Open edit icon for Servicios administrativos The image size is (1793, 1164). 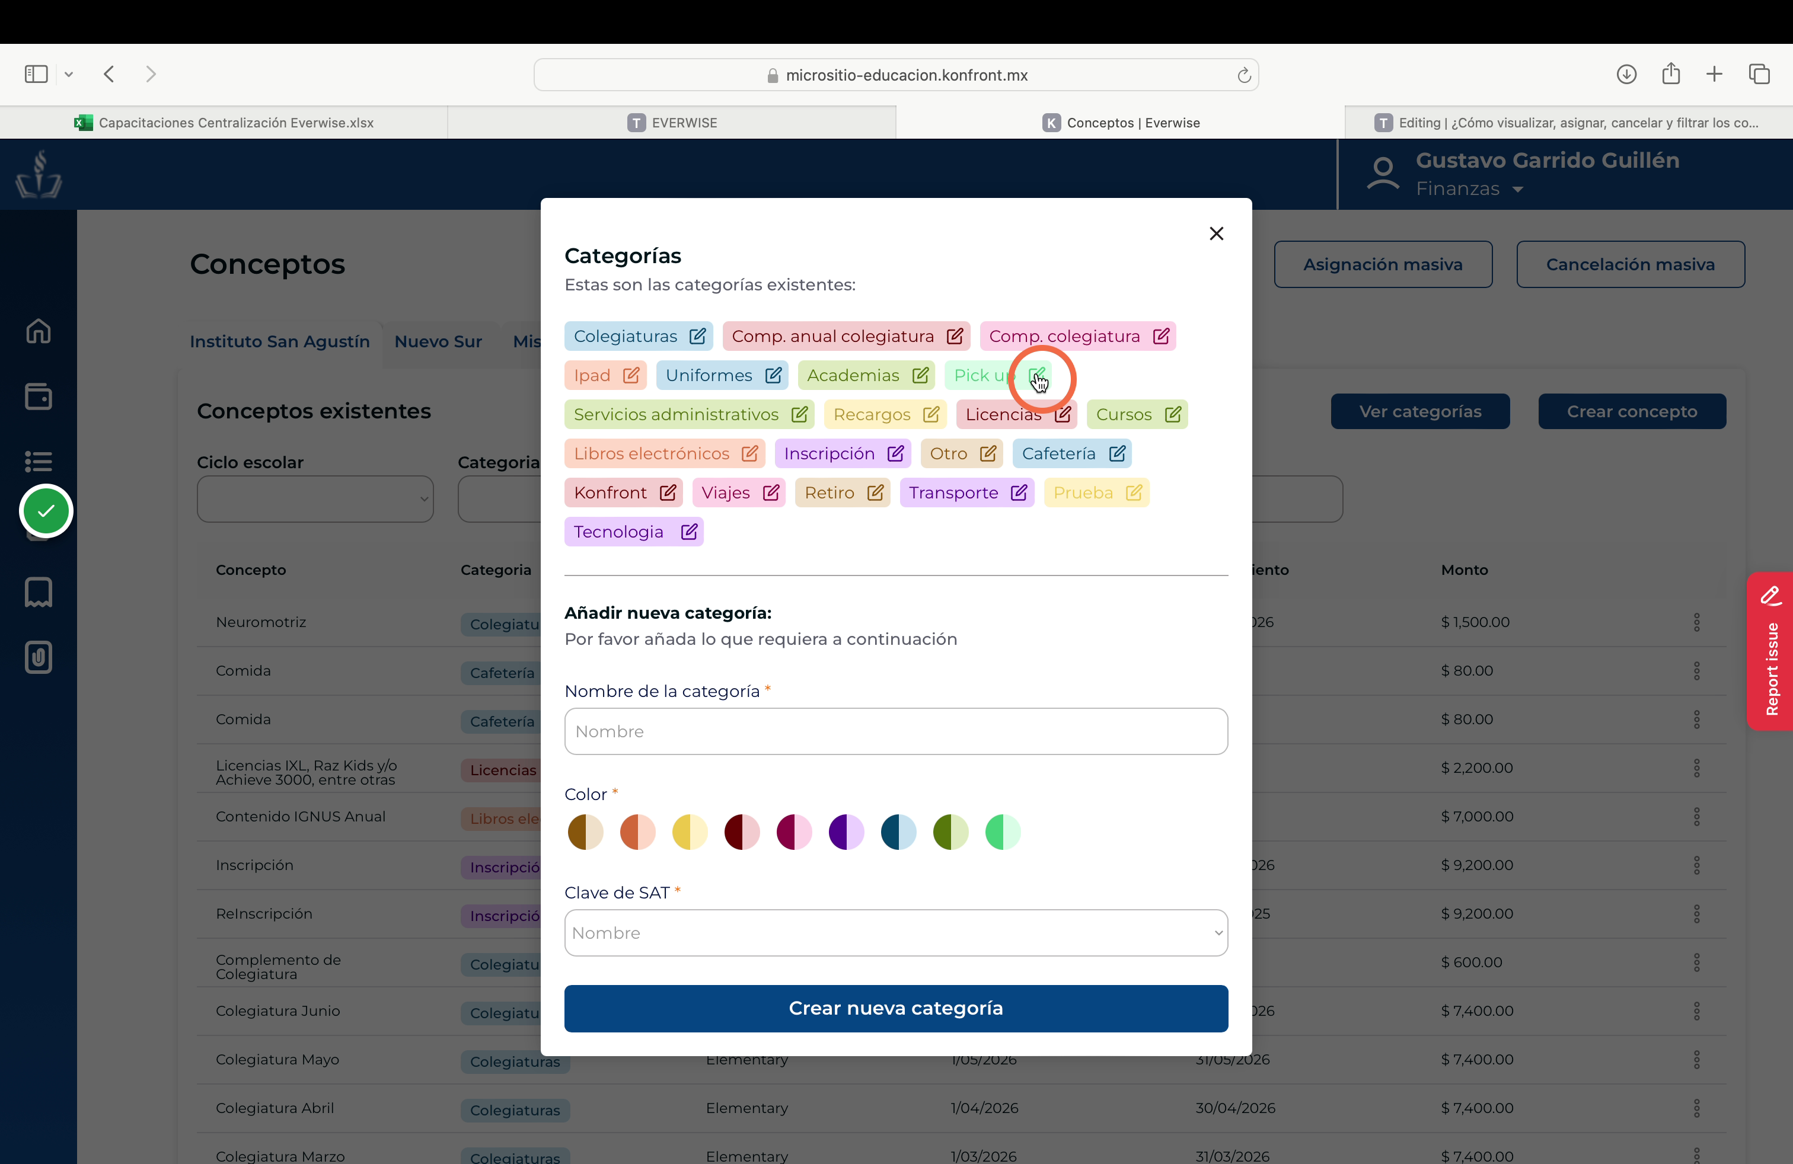click(799, 414)
